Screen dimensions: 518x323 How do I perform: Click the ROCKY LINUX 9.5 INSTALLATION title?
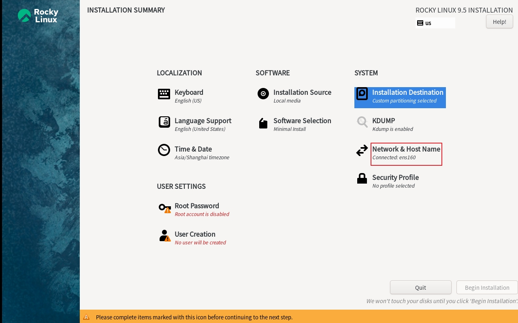coord(464,10)
